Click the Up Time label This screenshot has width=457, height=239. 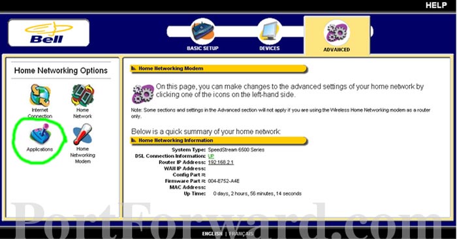(x=195, y=194)
